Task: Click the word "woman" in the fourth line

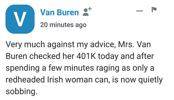Action: 79,80
